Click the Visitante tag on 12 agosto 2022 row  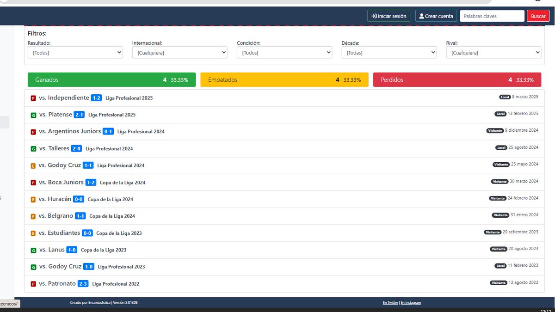click(x=499, y=283)
